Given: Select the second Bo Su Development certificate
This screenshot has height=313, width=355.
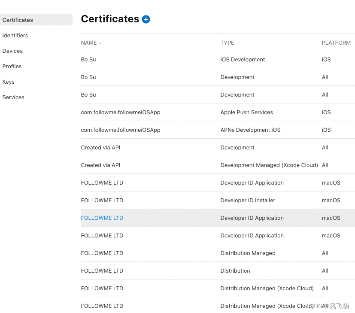Looking at the screenshot, I should point(88,94).
